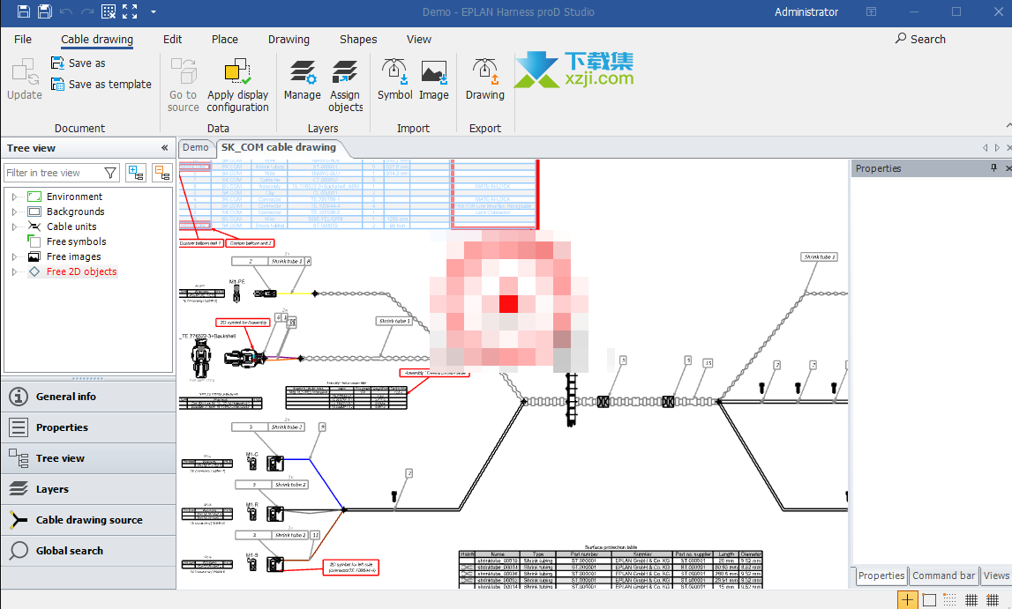Screen dimensions: 1012x609
Task: Toggle dotted grid display in the status bar
Action: 950,600
